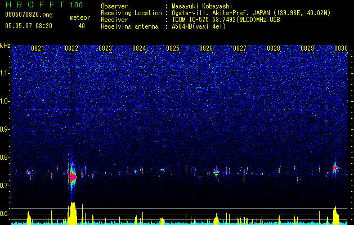This screenshot has height=225, width=354.
Task: Click the 0829 time marker
Action: click(x=307, y=48)
